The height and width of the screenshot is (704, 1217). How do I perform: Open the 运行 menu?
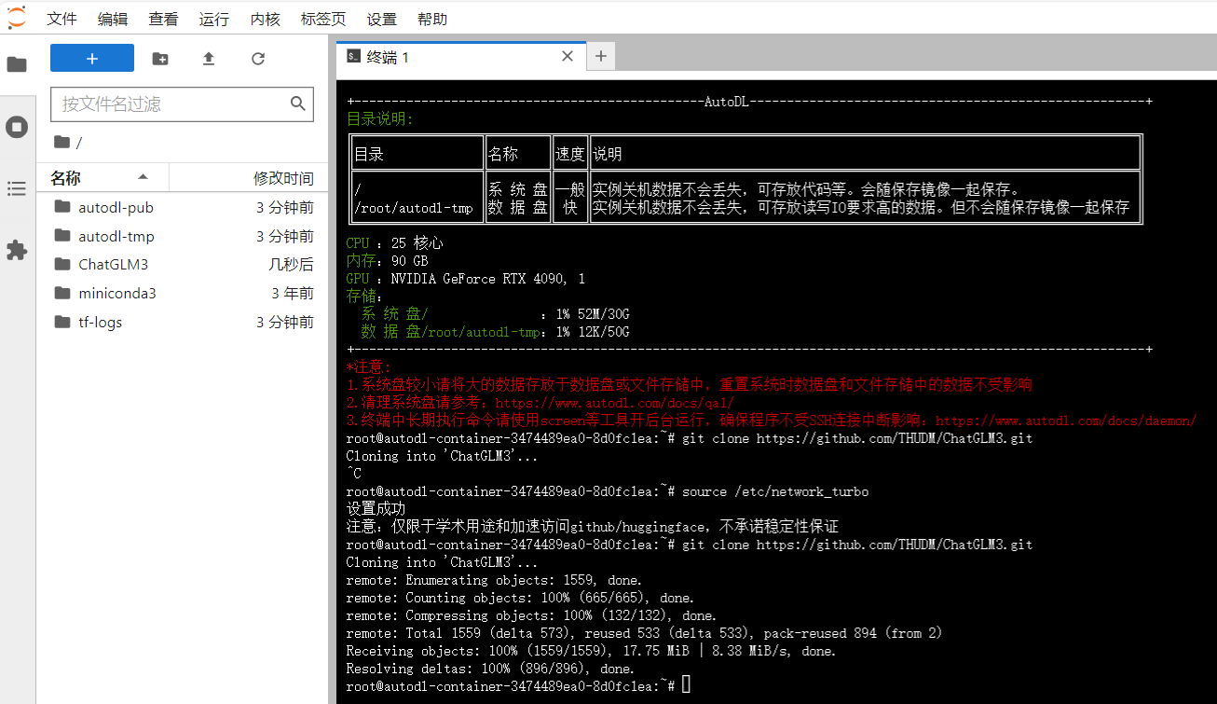tap(213, 19)
